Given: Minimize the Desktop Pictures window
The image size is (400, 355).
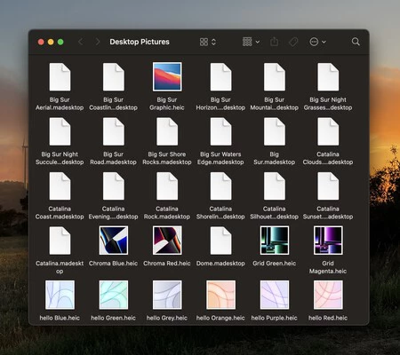Looking at the screenshot, I should [x=51, y=42].
